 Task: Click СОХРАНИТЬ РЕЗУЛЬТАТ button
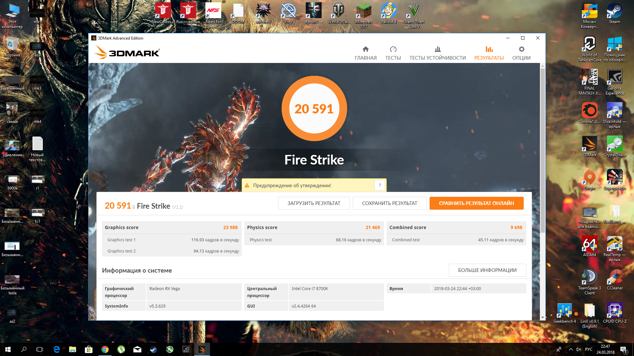[x=390, y=203]
